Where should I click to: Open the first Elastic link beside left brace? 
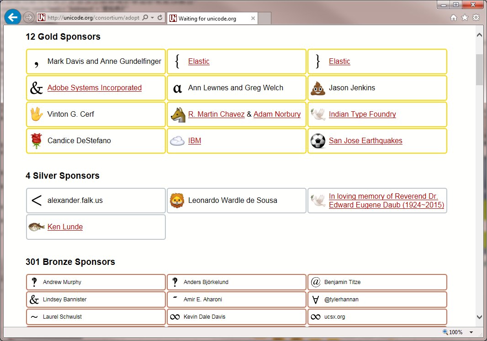[x=199, y=62]
